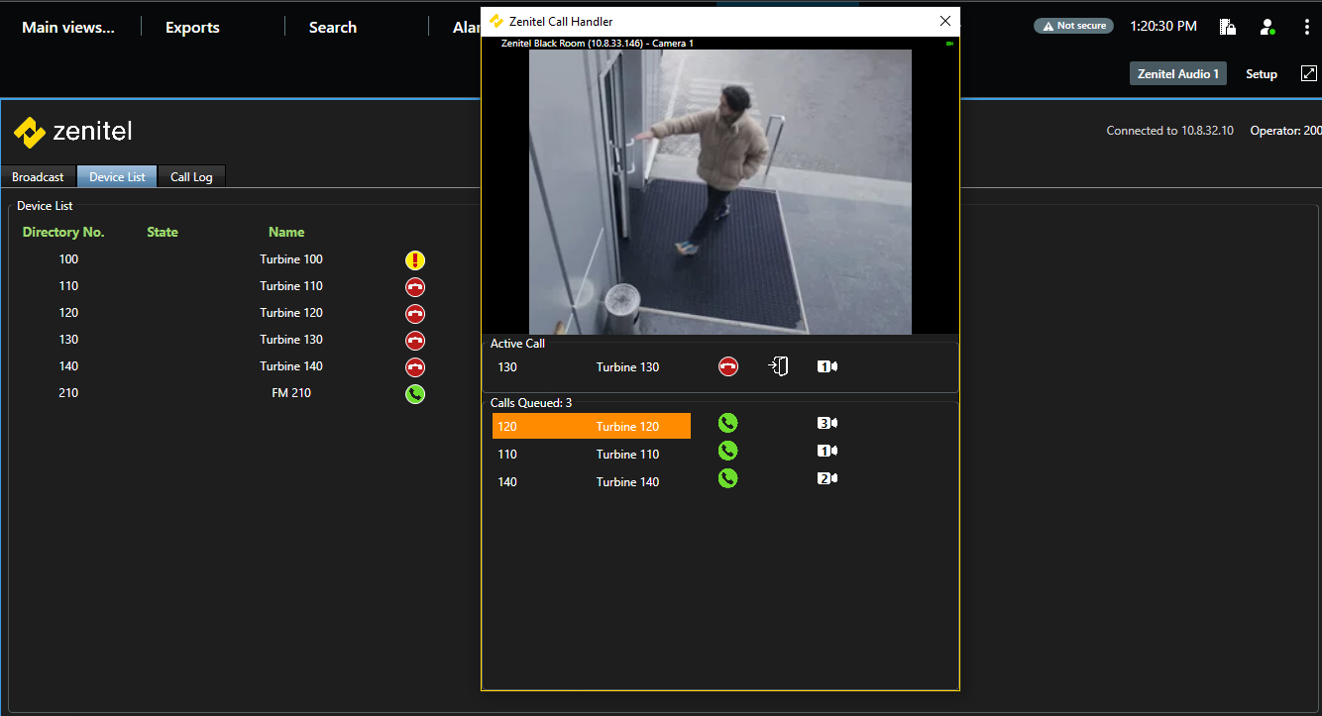Answer the queued Turbine 110 call
Image resolution: width=1322 pixels, height=716 pixels.
click(x=728, y=452)
